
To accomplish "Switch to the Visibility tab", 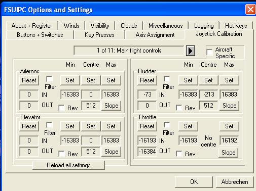I will pyautogui.click(x=100, y=26).
